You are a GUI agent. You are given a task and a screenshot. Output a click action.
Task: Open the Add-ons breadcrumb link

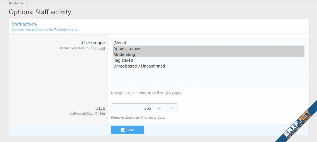pyautogui.click(x=16, y=3)
